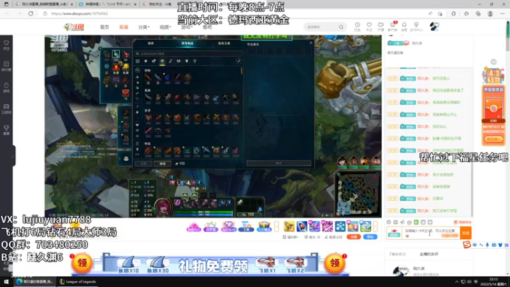The image size is (510, 287).
Task: Switch to 主播的友邻 tab
Action: tap(428, 254)
